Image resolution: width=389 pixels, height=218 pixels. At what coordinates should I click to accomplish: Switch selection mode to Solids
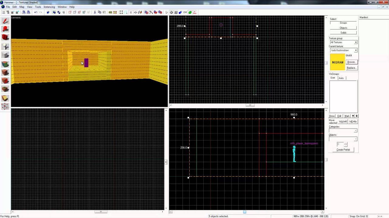[343, 33]
